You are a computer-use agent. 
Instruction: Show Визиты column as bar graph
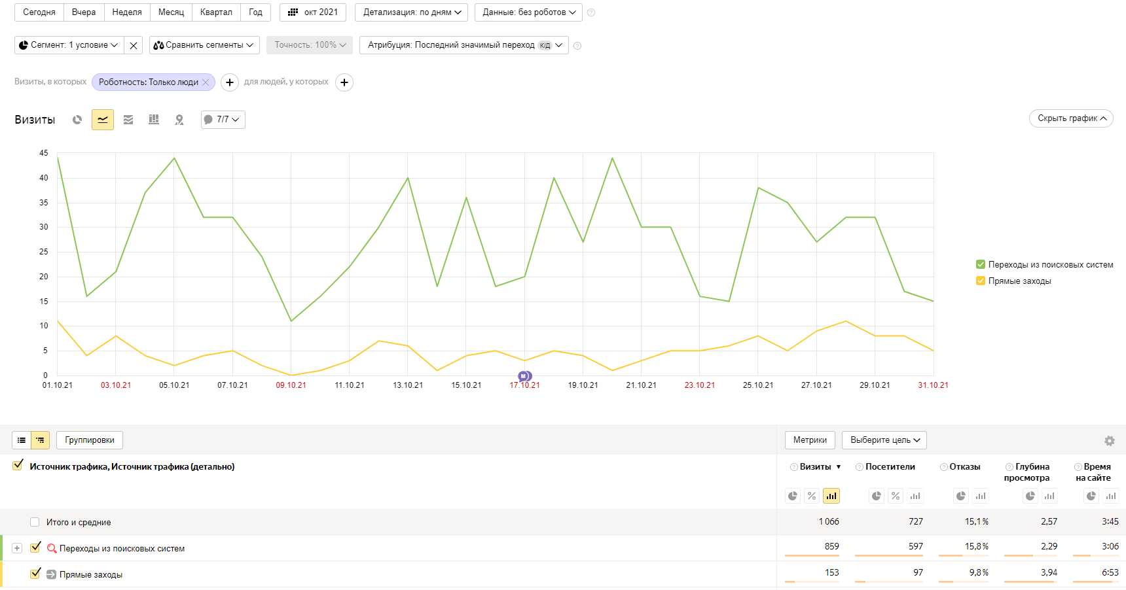click(x=831, y=496)
